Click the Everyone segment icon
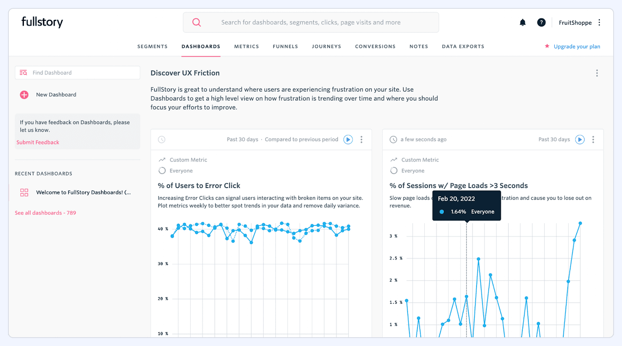Screen dimensions: 622x346 click(x=162, y=170)
